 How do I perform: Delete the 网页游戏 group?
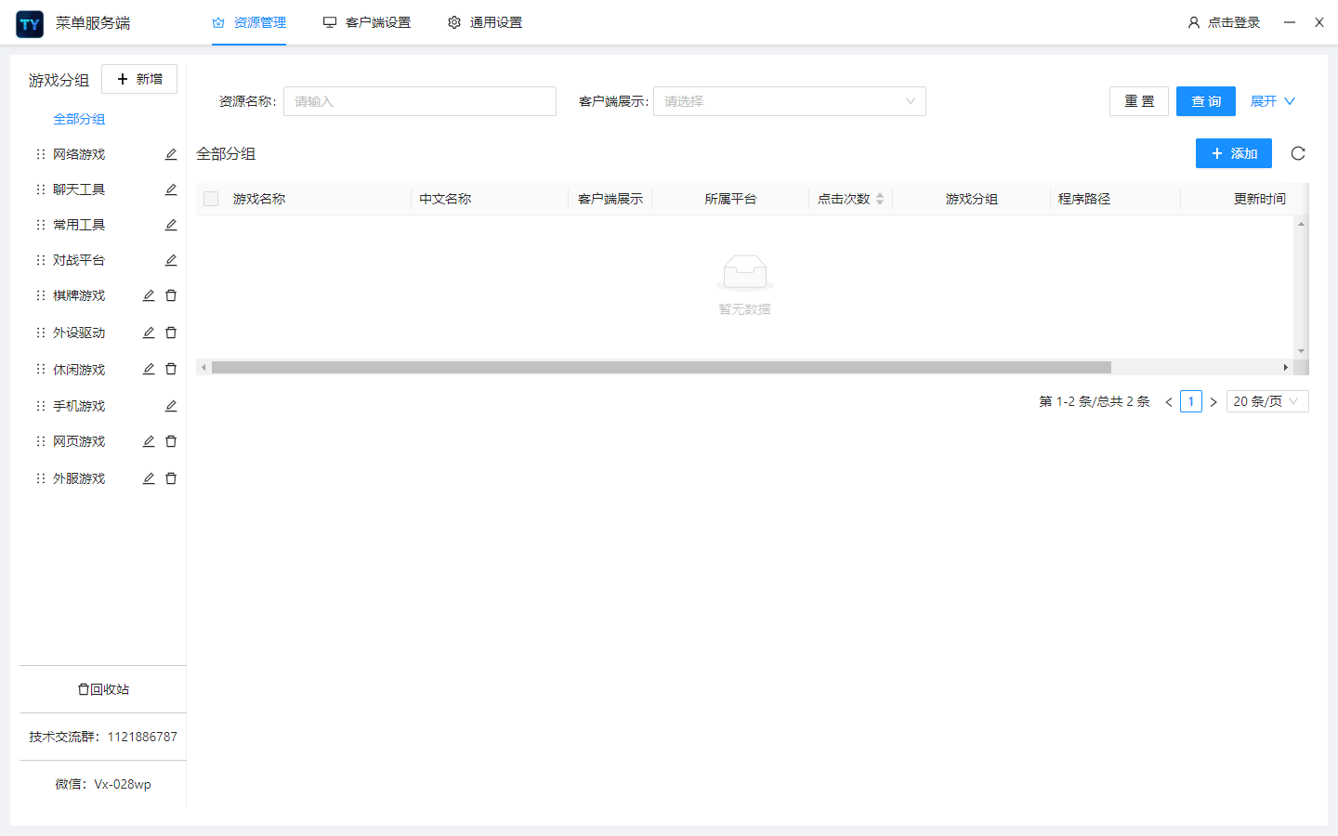(171, 441)
